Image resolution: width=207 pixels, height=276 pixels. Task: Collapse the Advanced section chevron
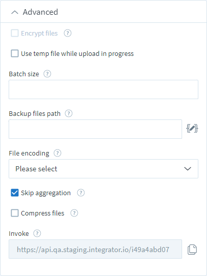click(x=15, y=12)
